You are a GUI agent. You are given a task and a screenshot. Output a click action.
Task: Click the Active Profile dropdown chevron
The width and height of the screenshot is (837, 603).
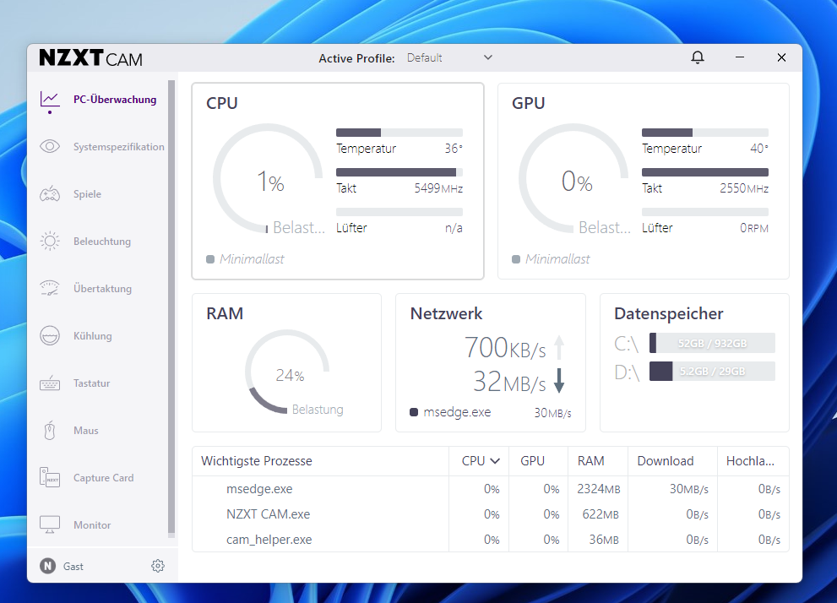pyautogui.click(x=488, y=57)
